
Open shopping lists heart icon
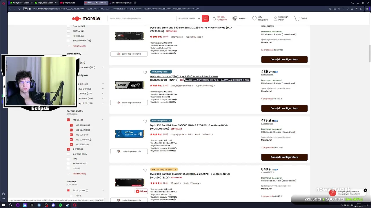[x=254, y=18]
